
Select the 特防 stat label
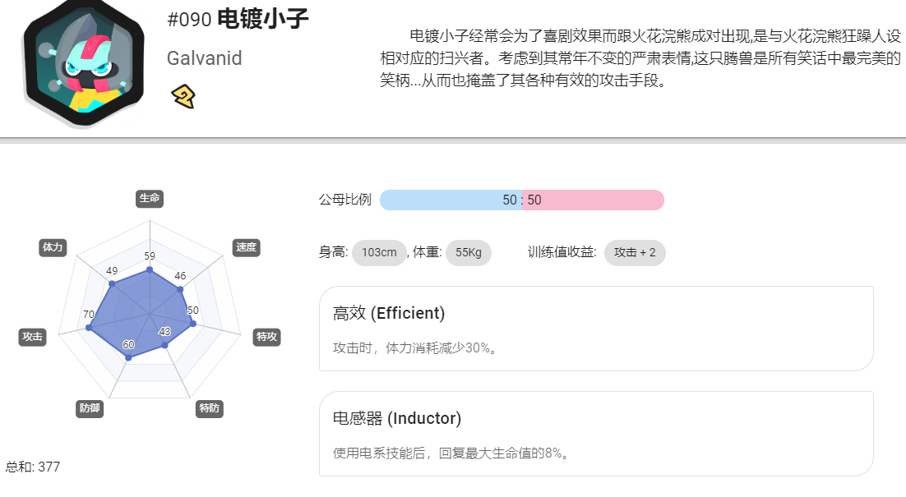(x=209, y=408)
